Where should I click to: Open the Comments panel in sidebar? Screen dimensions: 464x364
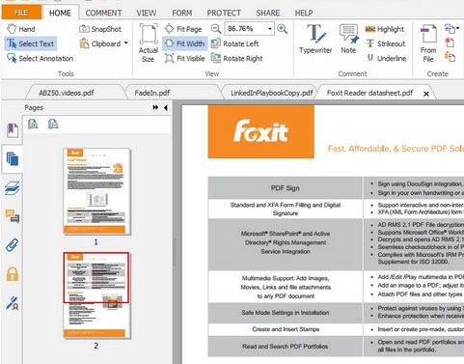[x=13, y=216]
